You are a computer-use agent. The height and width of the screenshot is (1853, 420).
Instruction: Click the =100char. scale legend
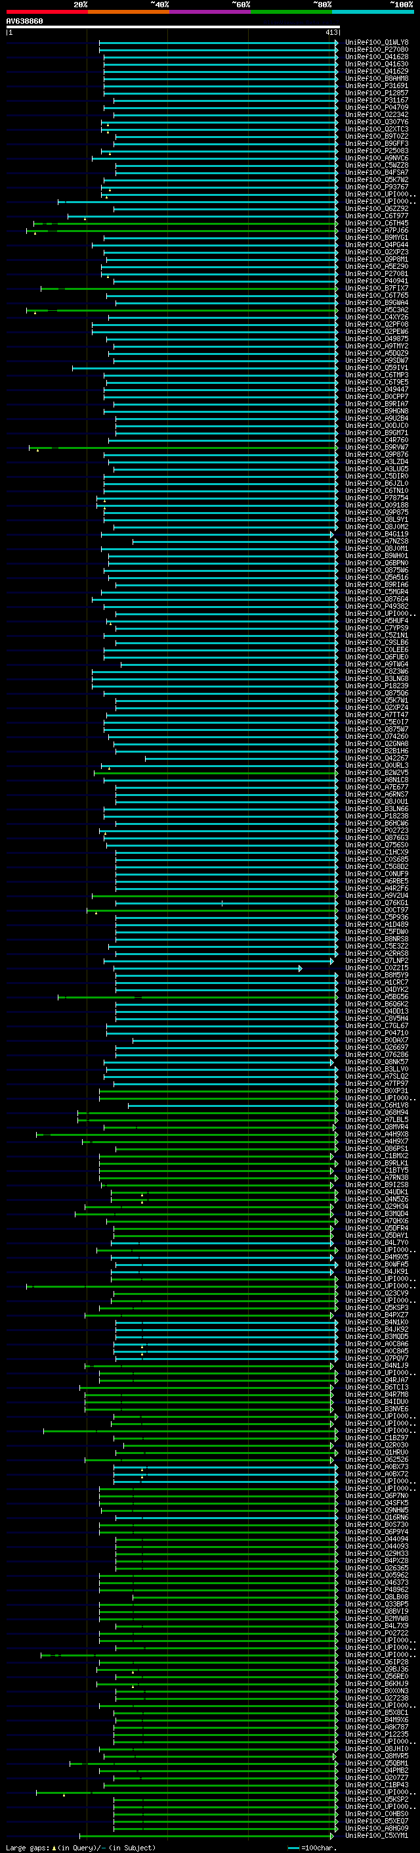click(x=312, y=1847)
